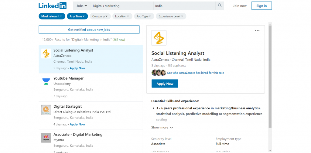Click the Unacademy company logo
The height and width of the screenshot is (153, 311).
[x=46, y=81]
